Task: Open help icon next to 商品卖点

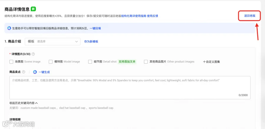Action: [24, 72]
